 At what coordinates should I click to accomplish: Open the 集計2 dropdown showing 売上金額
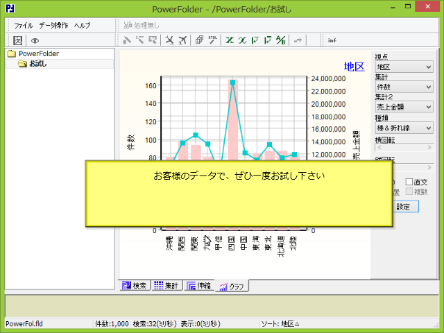click(404, 107)
